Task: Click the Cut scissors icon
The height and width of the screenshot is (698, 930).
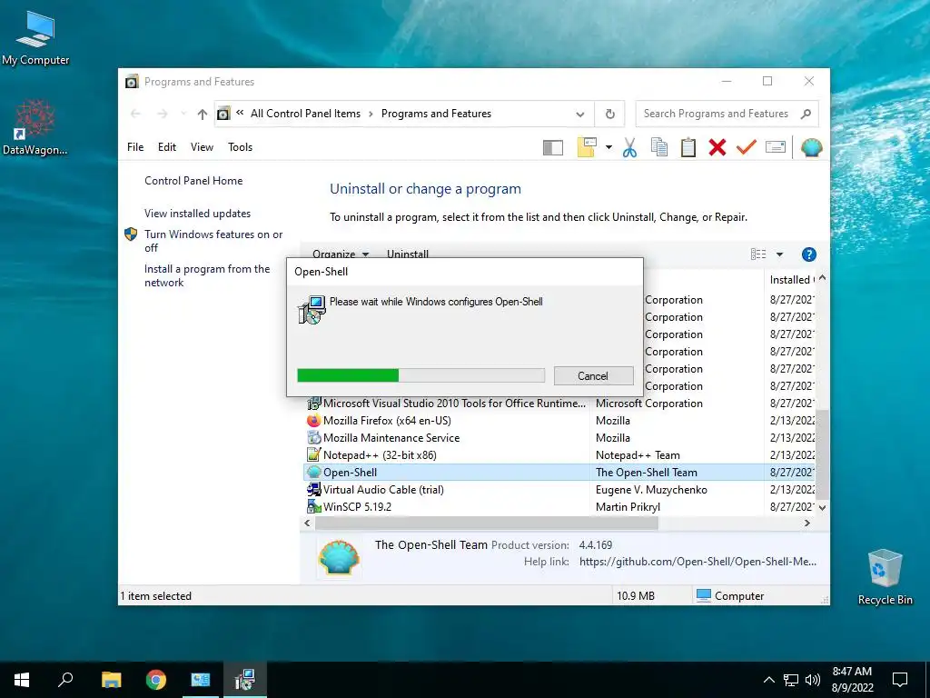Action: [630, 147]
